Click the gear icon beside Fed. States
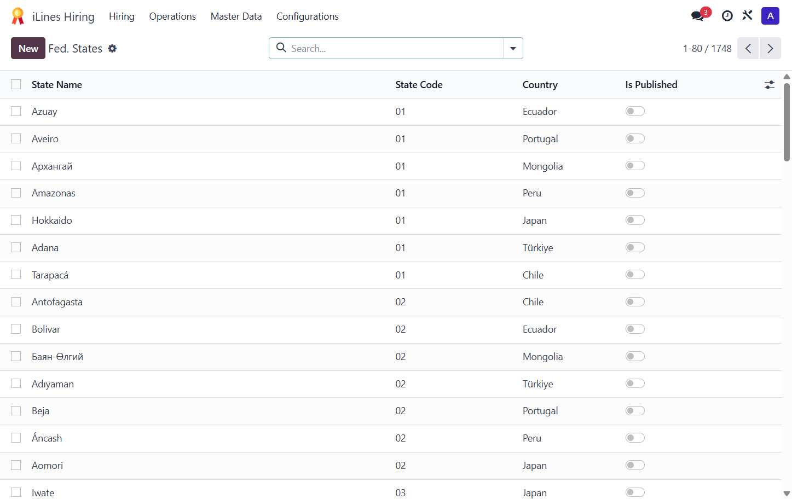Screen dimensions: 792x499 112,48
